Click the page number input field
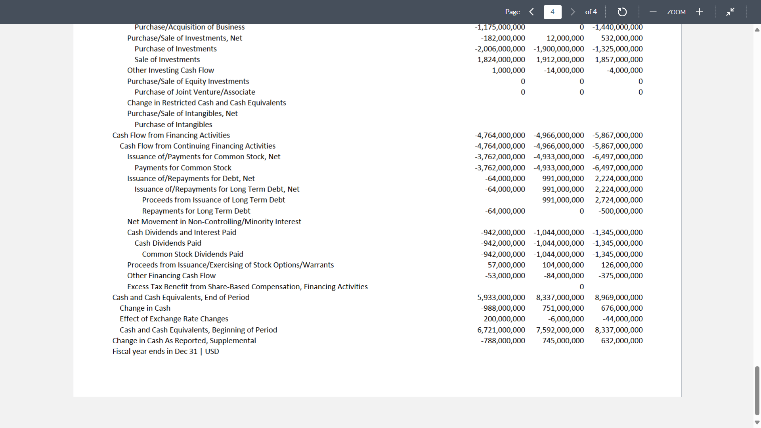Viewport: 761px width, 428px height. click(553, 12)
